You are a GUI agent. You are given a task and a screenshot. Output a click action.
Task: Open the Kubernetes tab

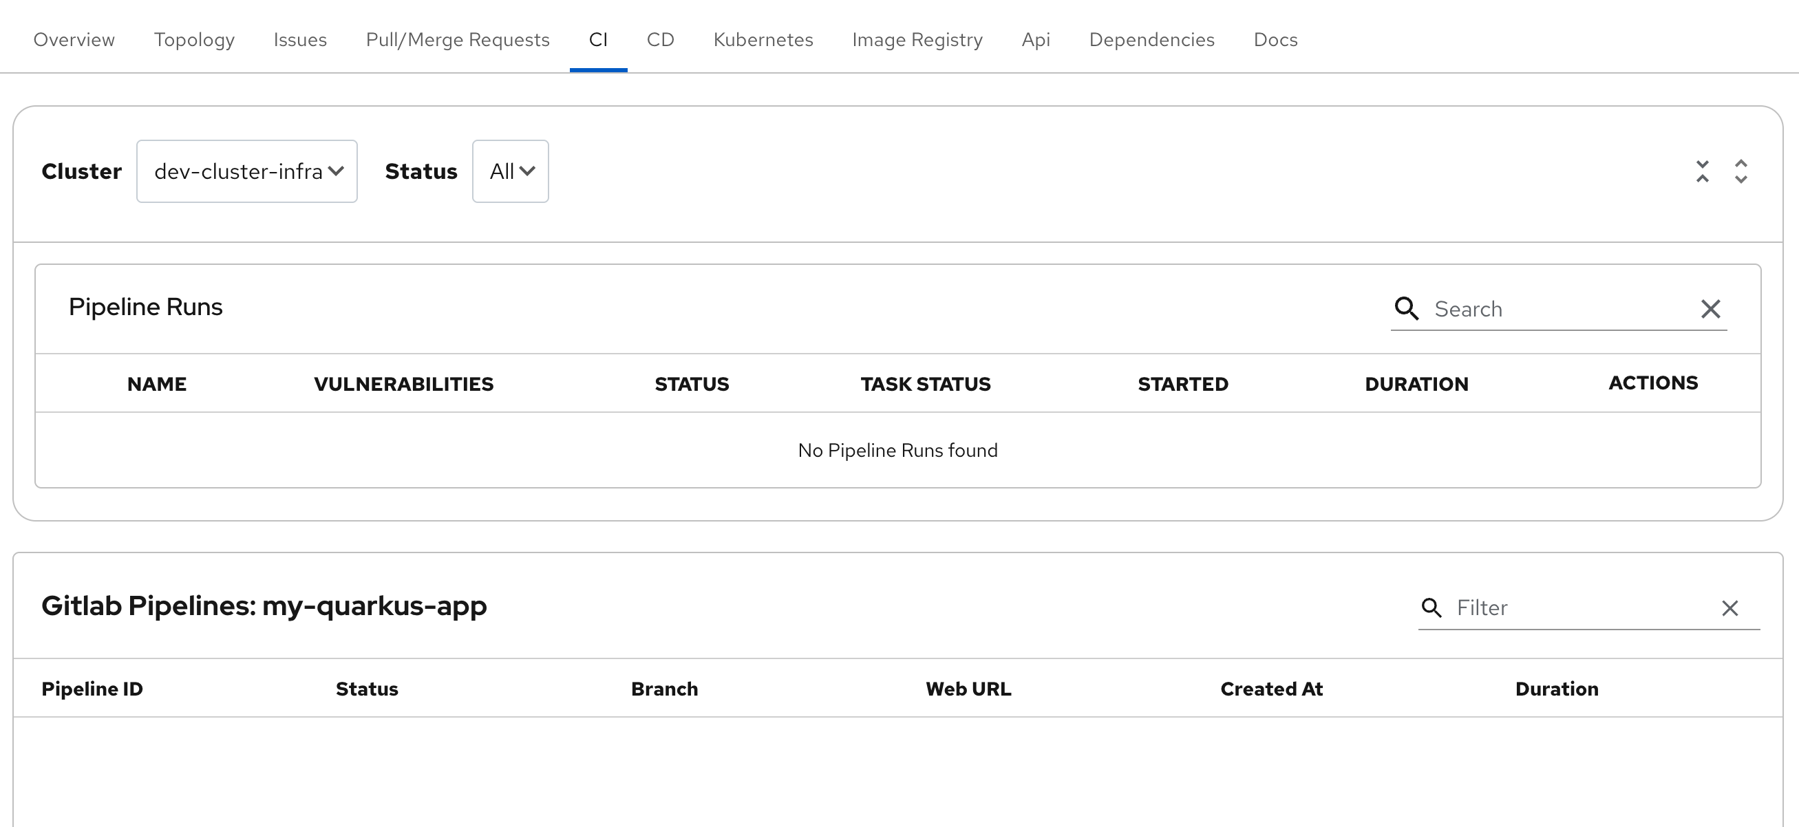tap(763, 40)
